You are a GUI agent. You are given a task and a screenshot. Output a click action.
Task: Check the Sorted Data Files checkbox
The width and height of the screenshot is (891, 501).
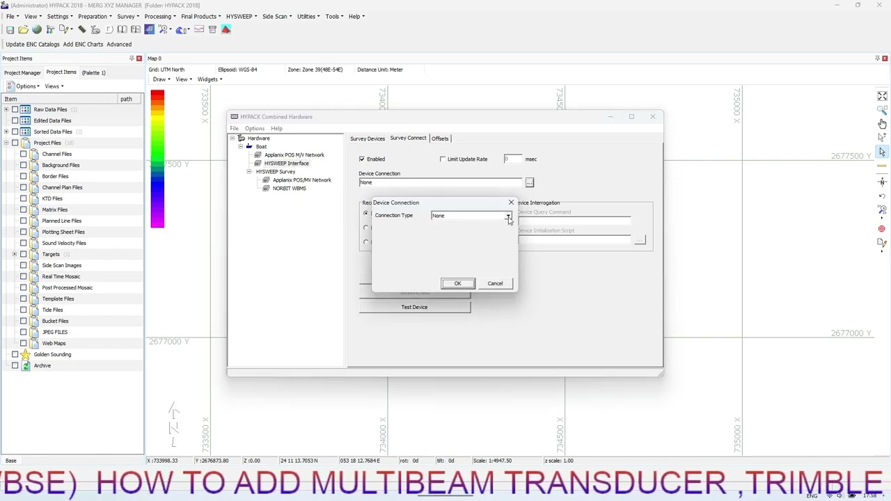pyautogui.click(x=15, y=132)
